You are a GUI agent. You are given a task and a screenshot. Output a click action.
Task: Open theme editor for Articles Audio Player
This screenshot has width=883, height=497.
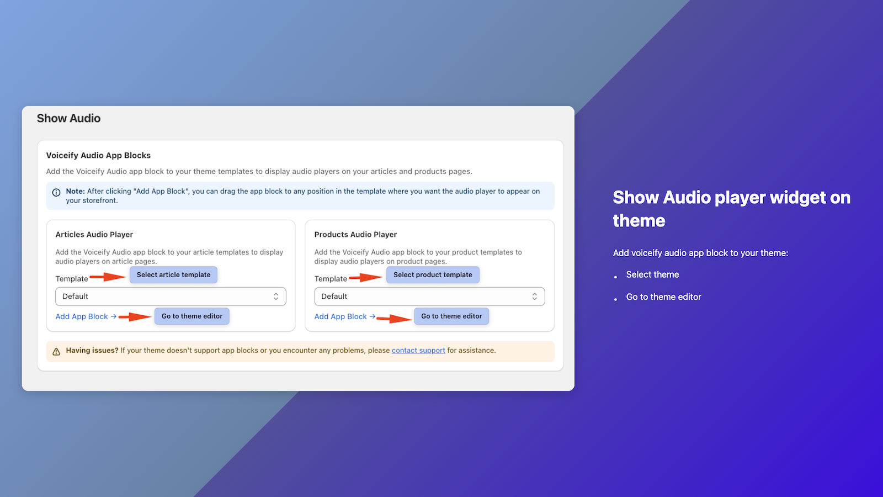pos(192,316)
